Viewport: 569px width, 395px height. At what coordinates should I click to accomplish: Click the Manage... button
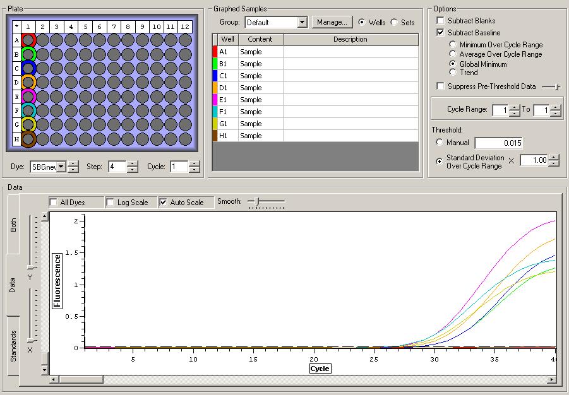[332, 22]
